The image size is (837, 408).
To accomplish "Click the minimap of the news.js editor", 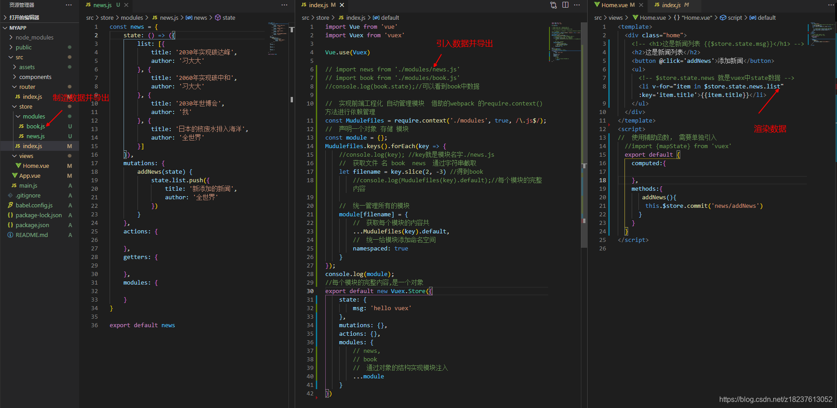I will [279, 39].
